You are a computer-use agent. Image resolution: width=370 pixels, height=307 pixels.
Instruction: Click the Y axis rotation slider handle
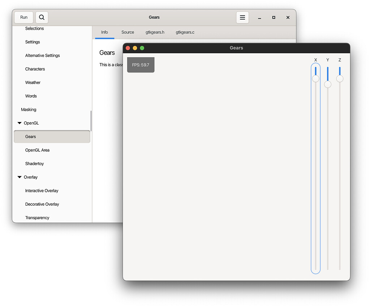pos(328,84)
